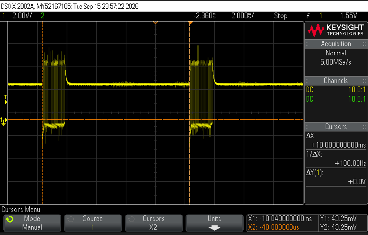This screenshot has height=235, width=368.
Task: Click the dimmed knob icon on Cursors softkey
Action: pos(131,219)
